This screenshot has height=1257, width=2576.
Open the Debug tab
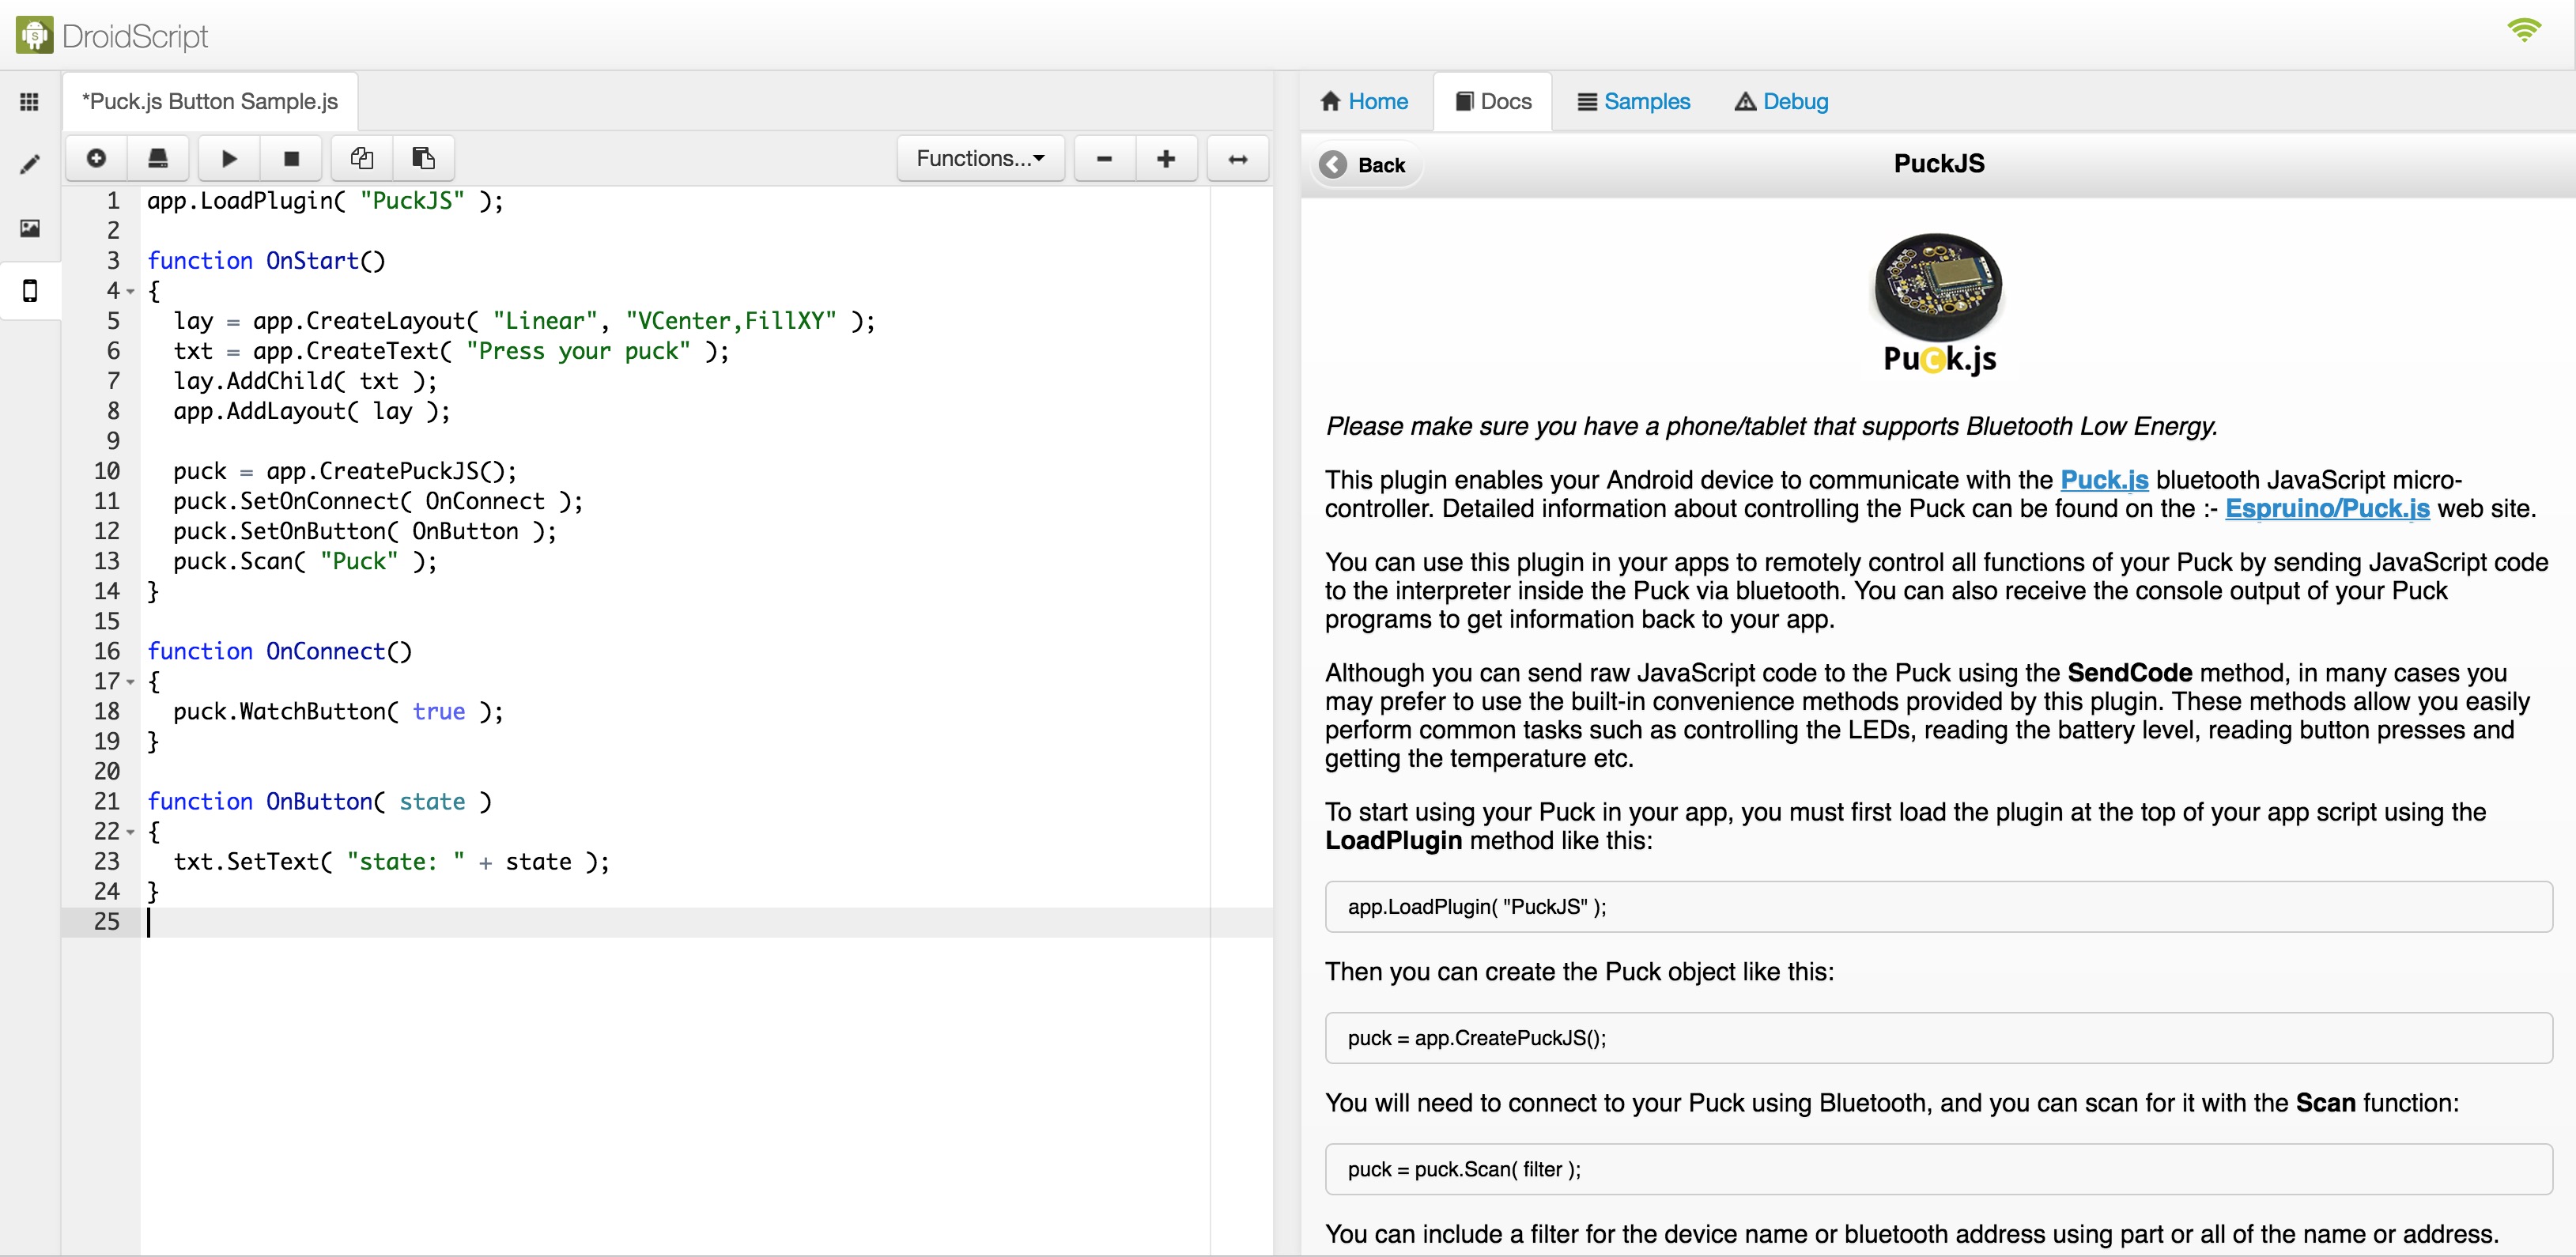point(1782,101)
